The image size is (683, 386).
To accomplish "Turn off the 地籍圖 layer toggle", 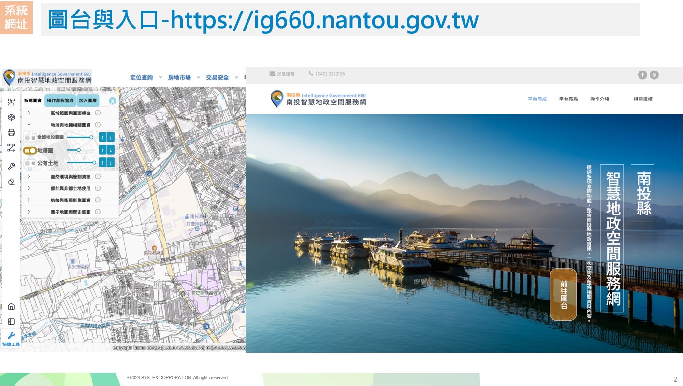I will click(30, 150).
